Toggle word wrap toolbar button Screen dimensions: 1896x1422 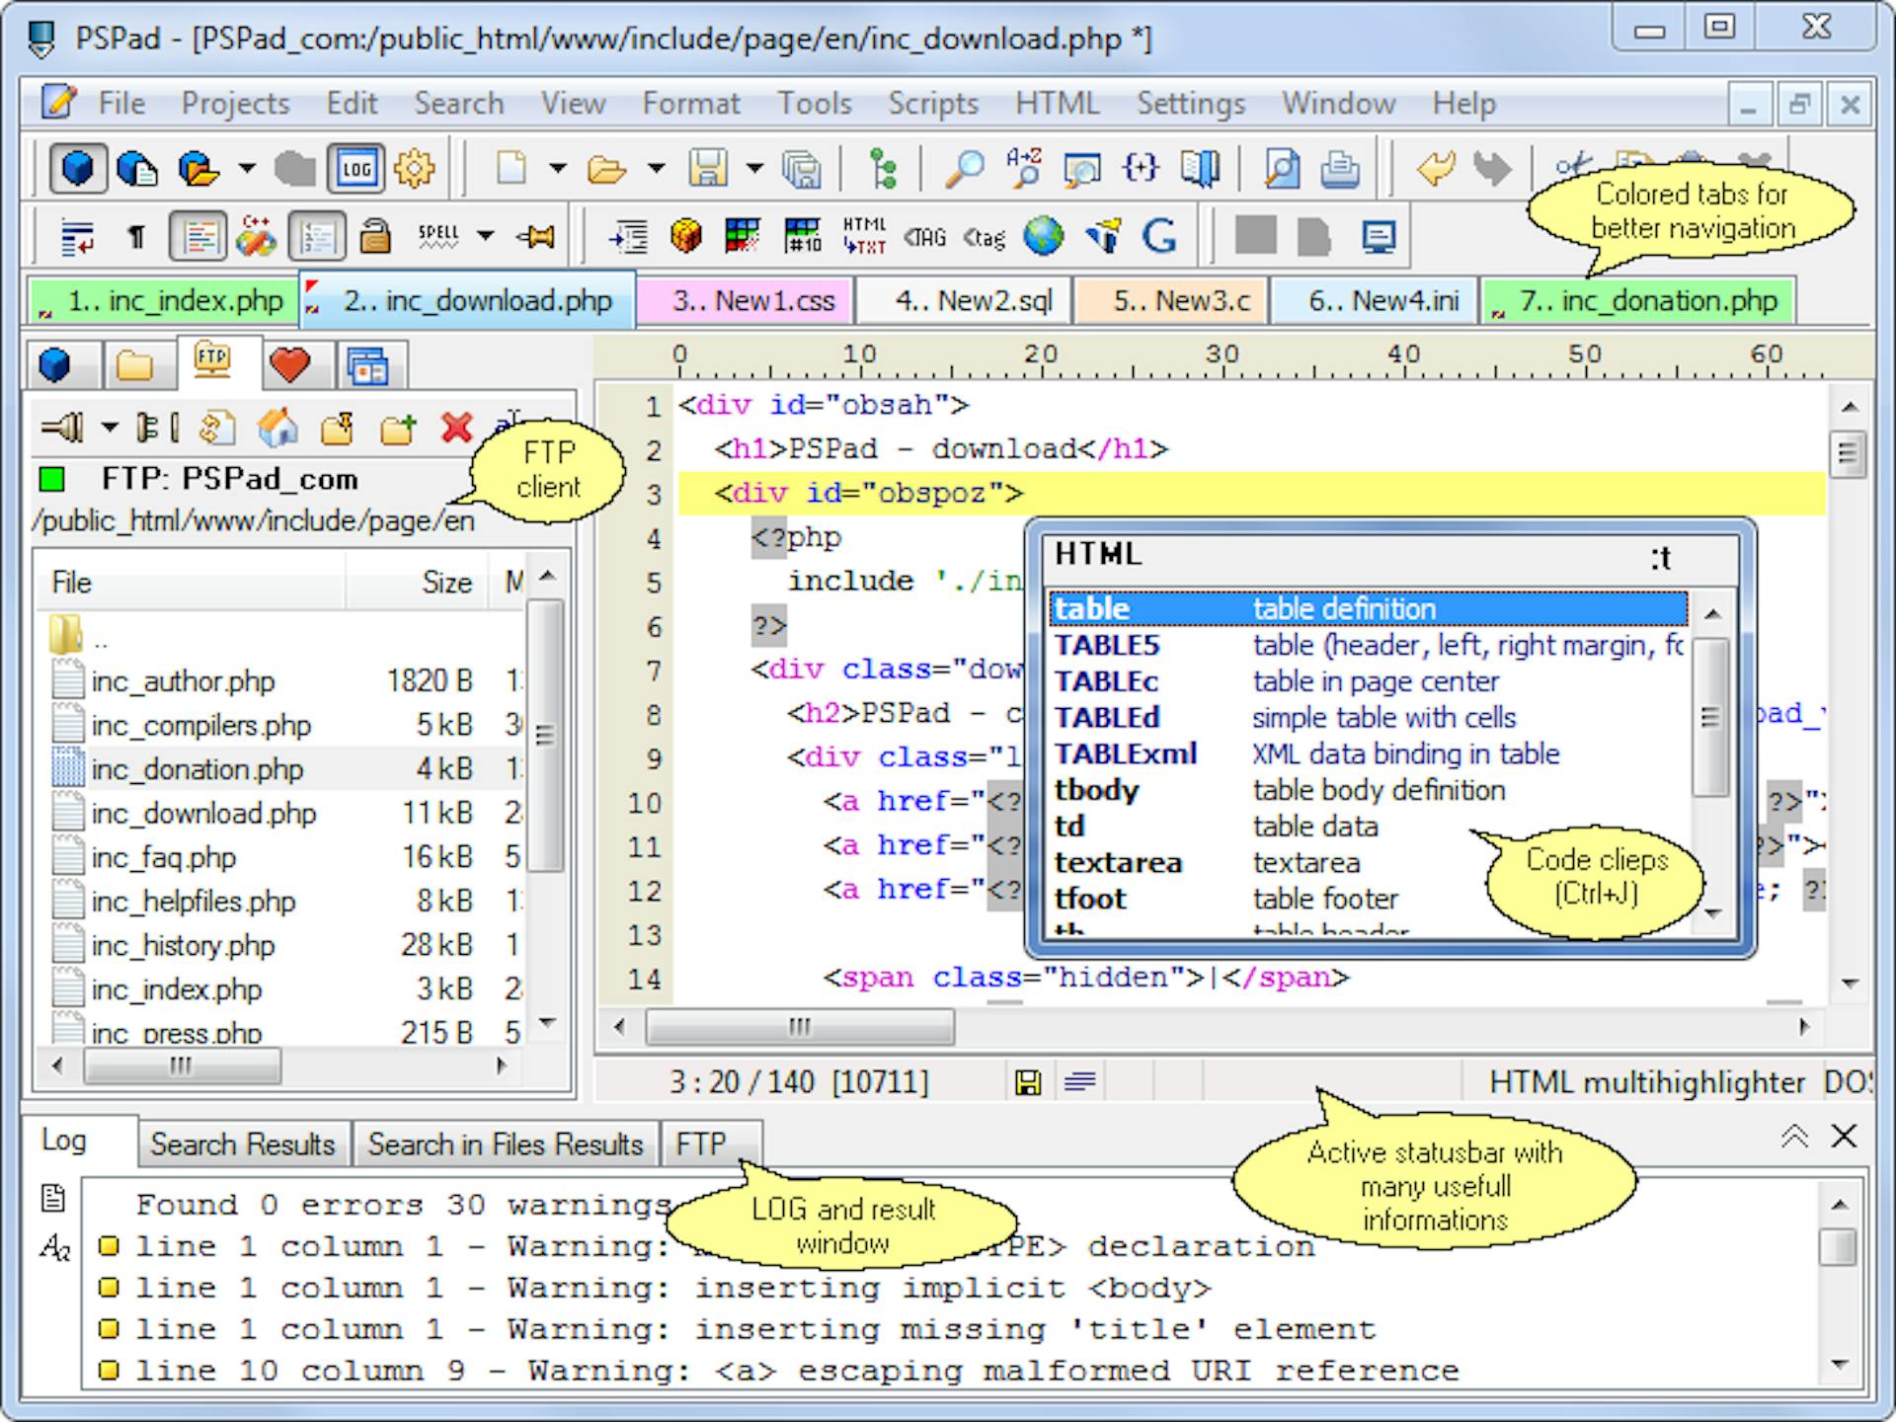(x=77, y=236)
